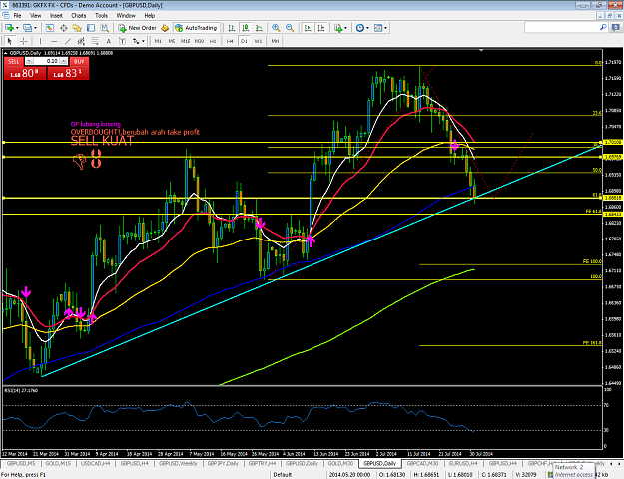Click the Periods clock icon
This screenshot has height=479, width=624.
360,28
